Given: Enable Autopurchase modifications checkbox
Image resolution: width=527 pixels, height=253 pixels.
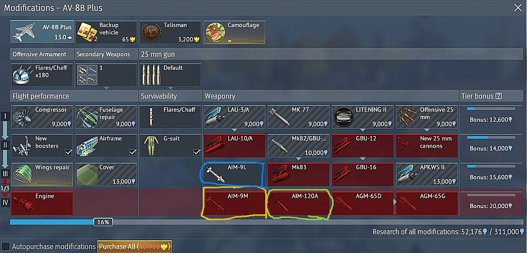Looking at the screenshot, I should (x=5, y=246).
